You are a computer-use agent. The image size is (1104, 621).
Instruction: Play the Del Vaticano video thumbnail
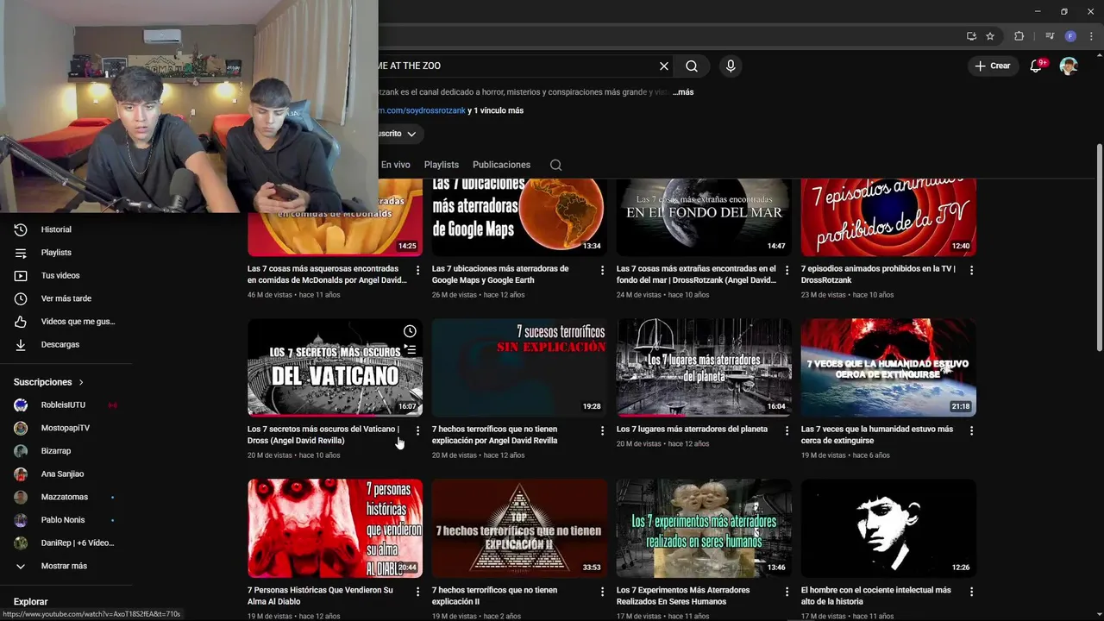click(x=335, y=367)
